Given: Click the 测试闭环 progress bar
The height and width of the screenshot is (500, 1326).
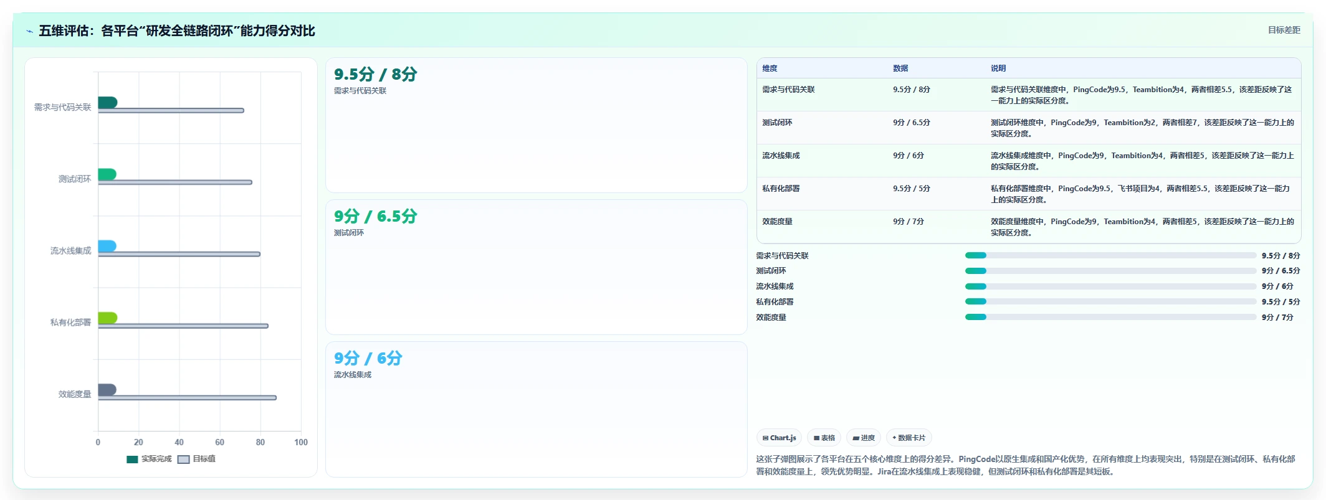Looking at the screenshot, I should (1110, 271).
